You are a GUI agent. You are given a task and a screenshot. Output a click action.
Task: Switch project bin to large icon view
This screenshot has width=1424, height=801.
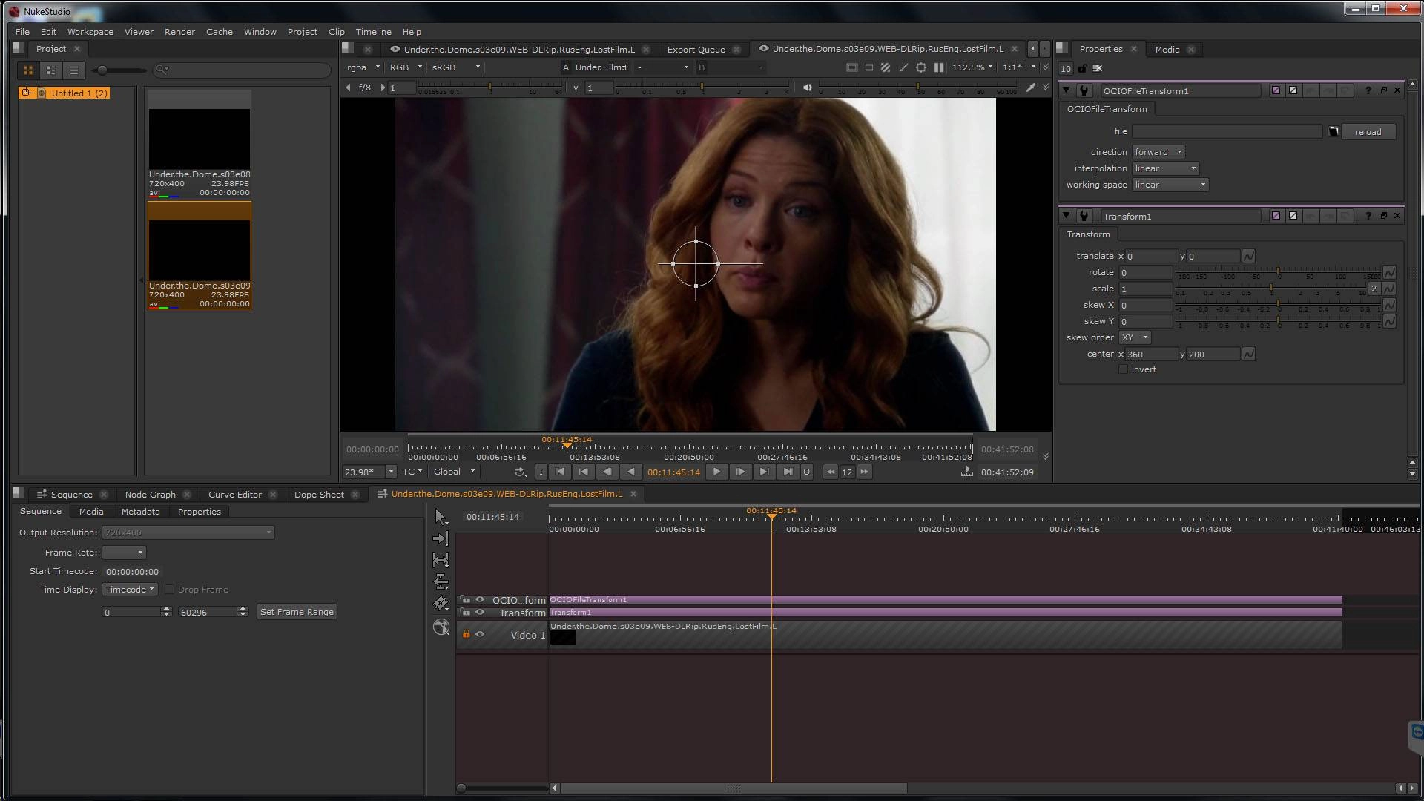pos(28,70)
